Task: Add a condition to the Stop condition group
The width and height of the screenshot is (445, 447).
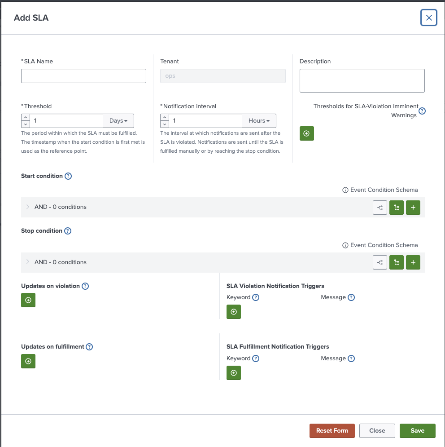Action: [413, 262]
